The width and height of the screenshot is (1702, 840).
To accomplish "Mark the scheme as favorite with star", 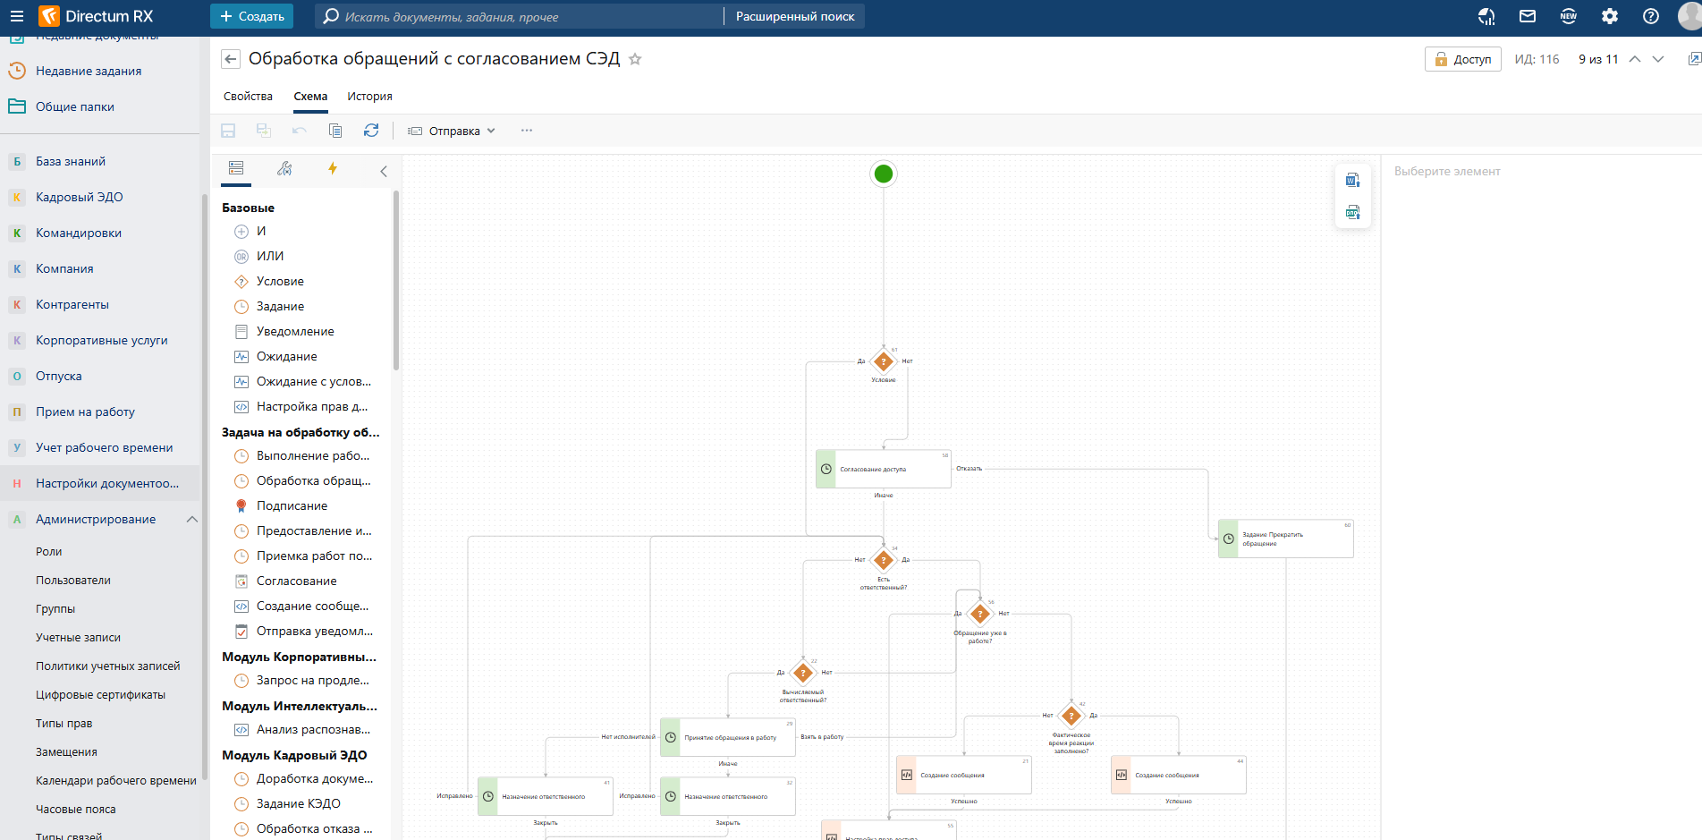I will point(635,59).
